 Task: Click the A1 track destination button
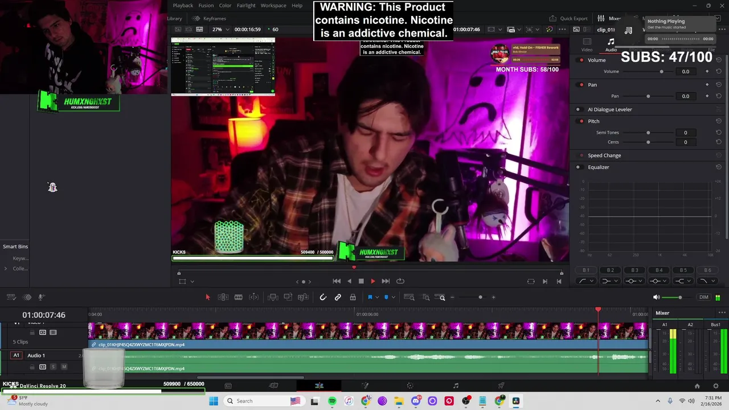click(16, 356)
